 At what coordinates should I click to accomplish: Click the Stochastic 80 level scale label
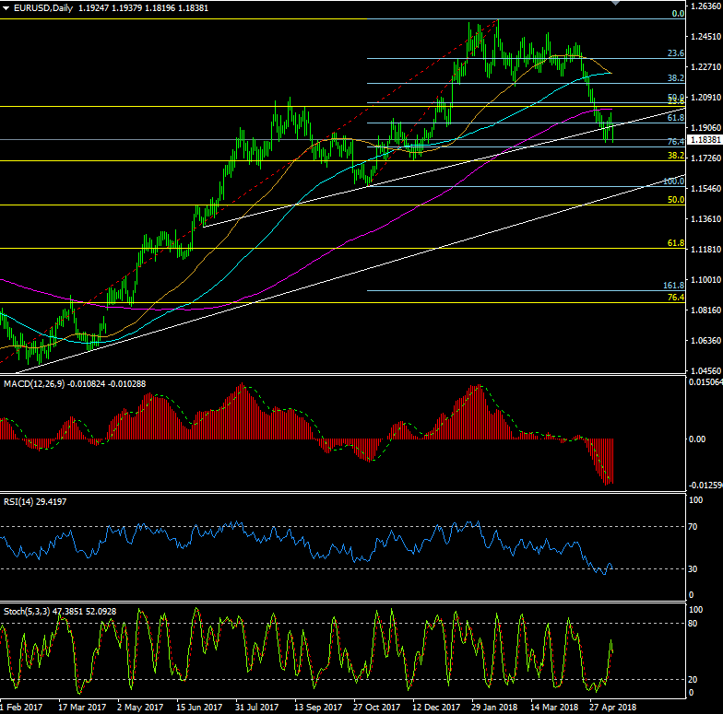pyautogui.click(x=696, y=624)
